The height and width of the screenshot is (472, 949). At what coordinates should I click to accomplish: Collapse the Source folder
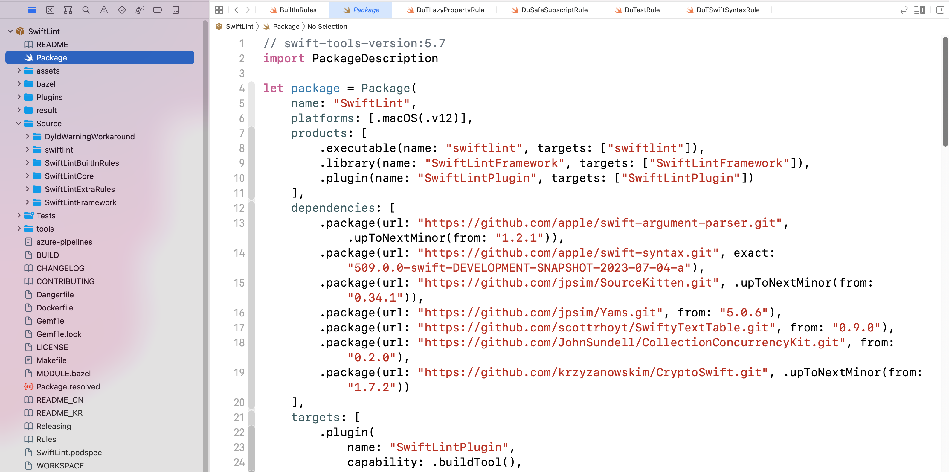[x=19, y=124]
